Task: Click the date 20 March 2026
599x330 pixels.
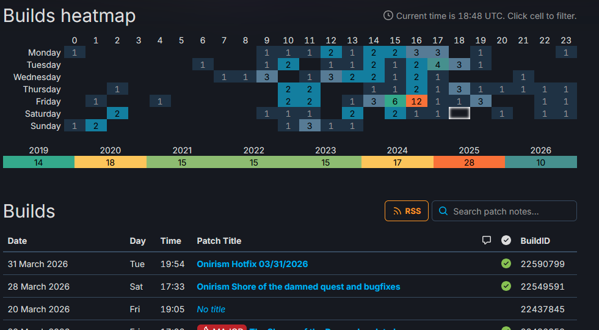Action: point(38,309)
